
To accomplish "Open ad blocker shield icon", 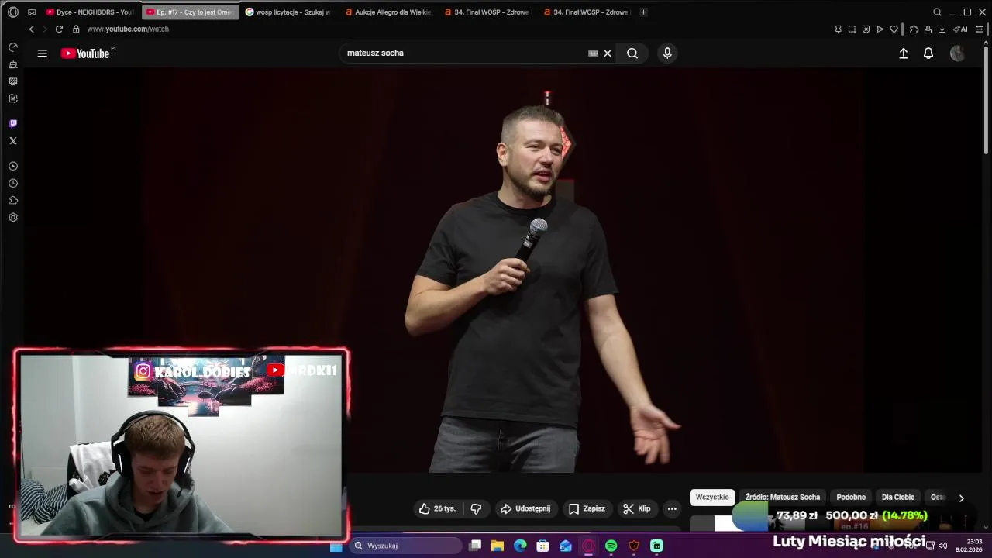I will [x=866, y=29].
